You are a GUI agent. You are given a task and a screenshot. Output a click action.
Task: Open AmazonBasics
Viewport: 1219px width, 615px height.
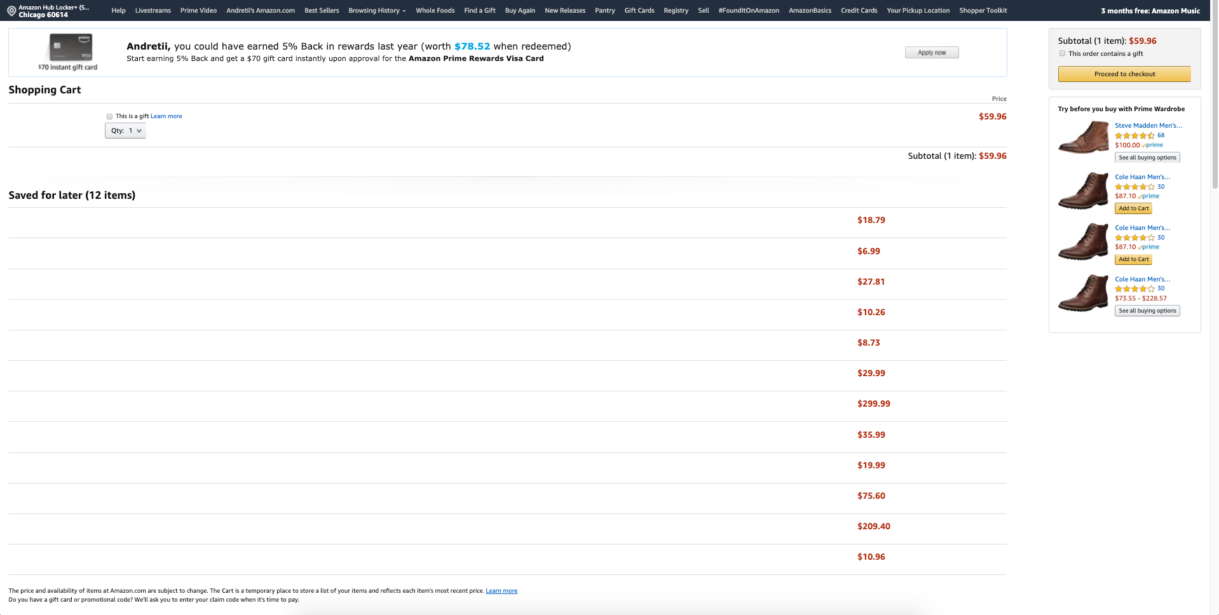coord(810,11)
